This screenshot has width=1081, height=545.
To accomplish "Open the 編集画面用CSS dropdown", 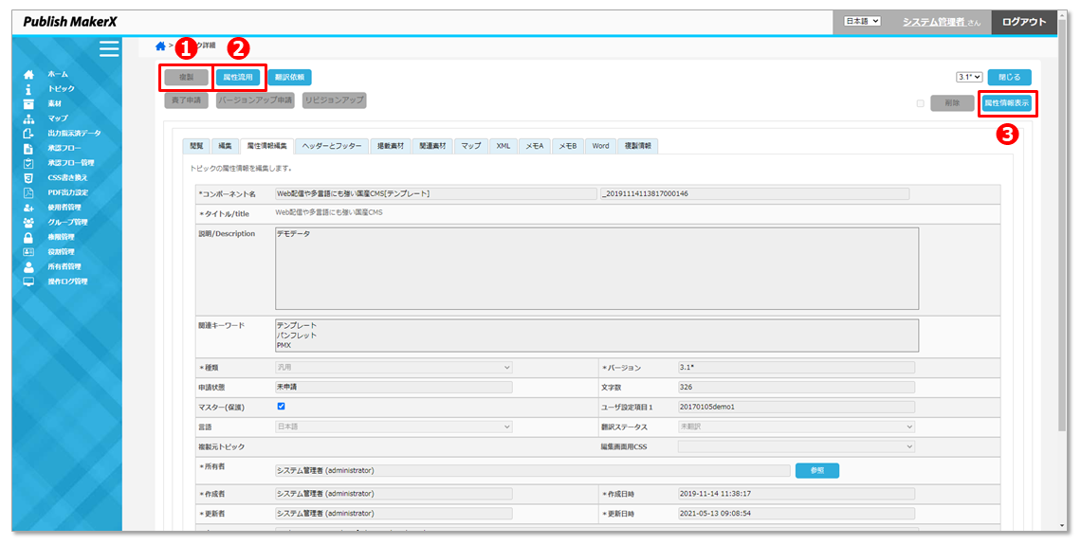I will 797,446.
